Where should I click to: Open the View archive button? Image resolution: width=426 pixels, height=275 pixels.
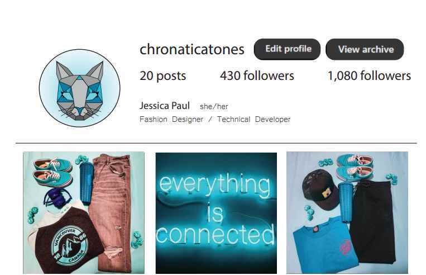[x=365, y=49]
